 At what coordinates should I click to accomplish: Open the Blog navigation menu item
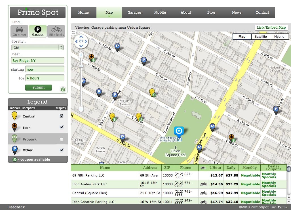[211, 12]
